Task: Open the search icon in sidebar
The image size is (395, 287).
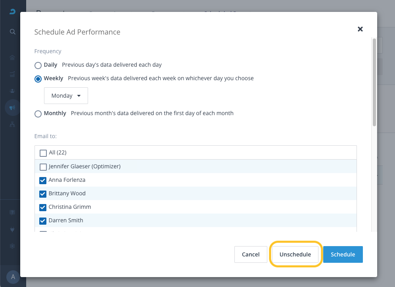Action: click(12, 31)
